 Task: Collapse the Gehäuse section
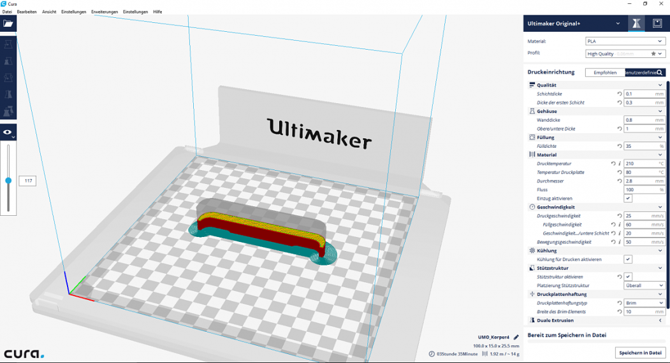(596, 111)
